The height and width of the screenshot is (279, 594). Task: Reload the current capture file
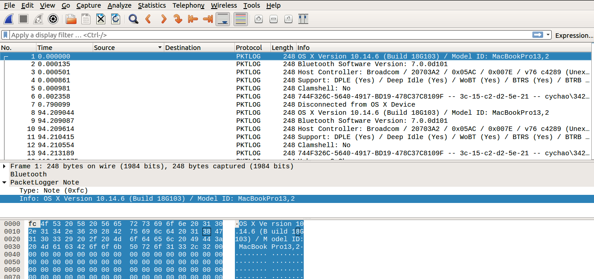(x=116, y=19)
